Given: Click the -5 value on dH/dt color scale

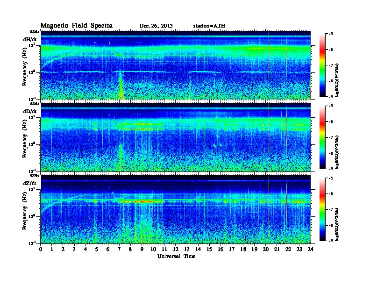Looking at the screenshot, I should (x=331, y=34).
